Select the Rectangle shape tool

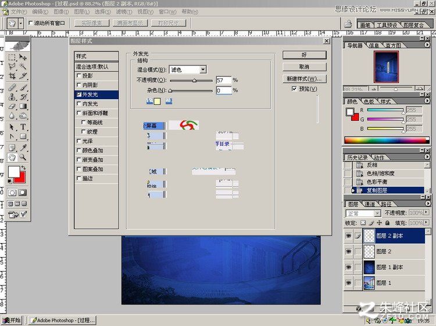tap(23, 136)
